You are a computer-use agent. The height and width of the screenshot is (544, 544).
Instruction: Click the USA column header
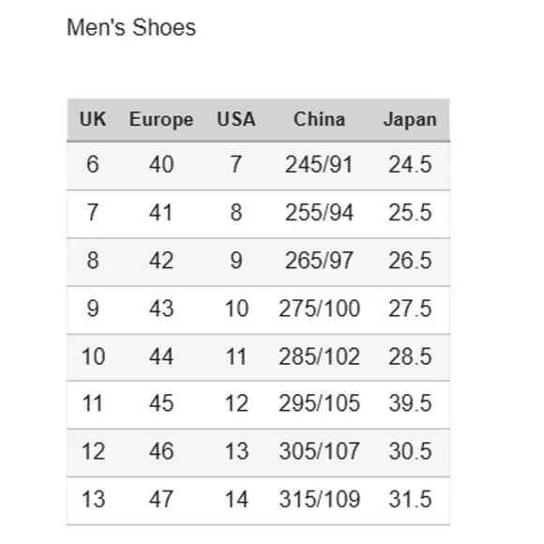click(236, 119)
